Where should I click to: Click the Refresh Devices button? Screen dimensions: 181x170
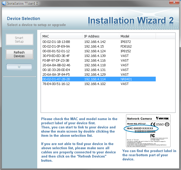19,54
